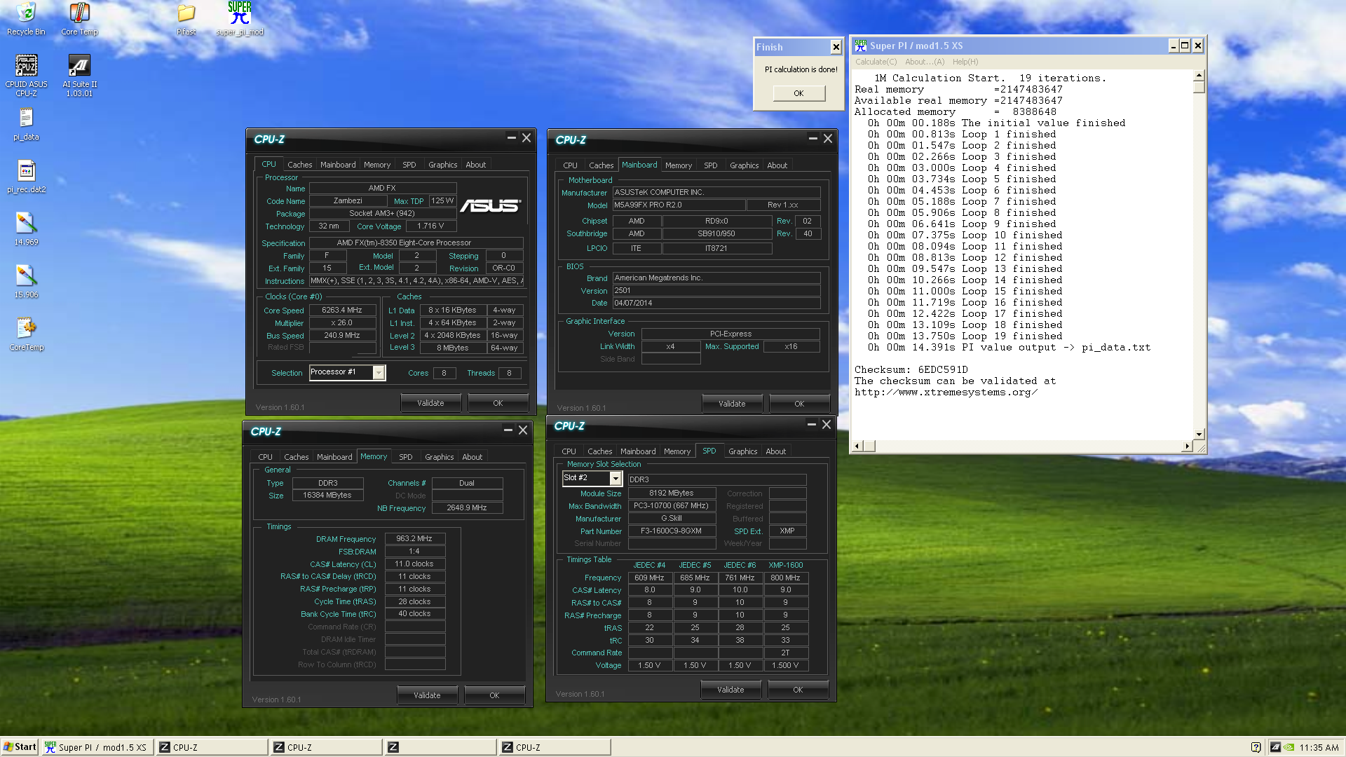Click the Multiplier x 26.0 value

pyautogui.click(x=342, y=322)
